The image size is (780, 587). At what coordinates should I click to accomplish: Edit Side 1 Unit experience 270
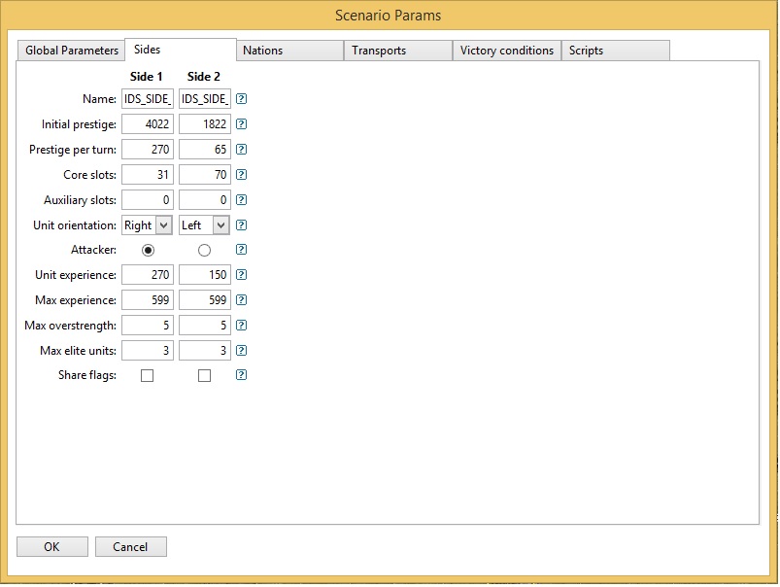tap(148, 275)
